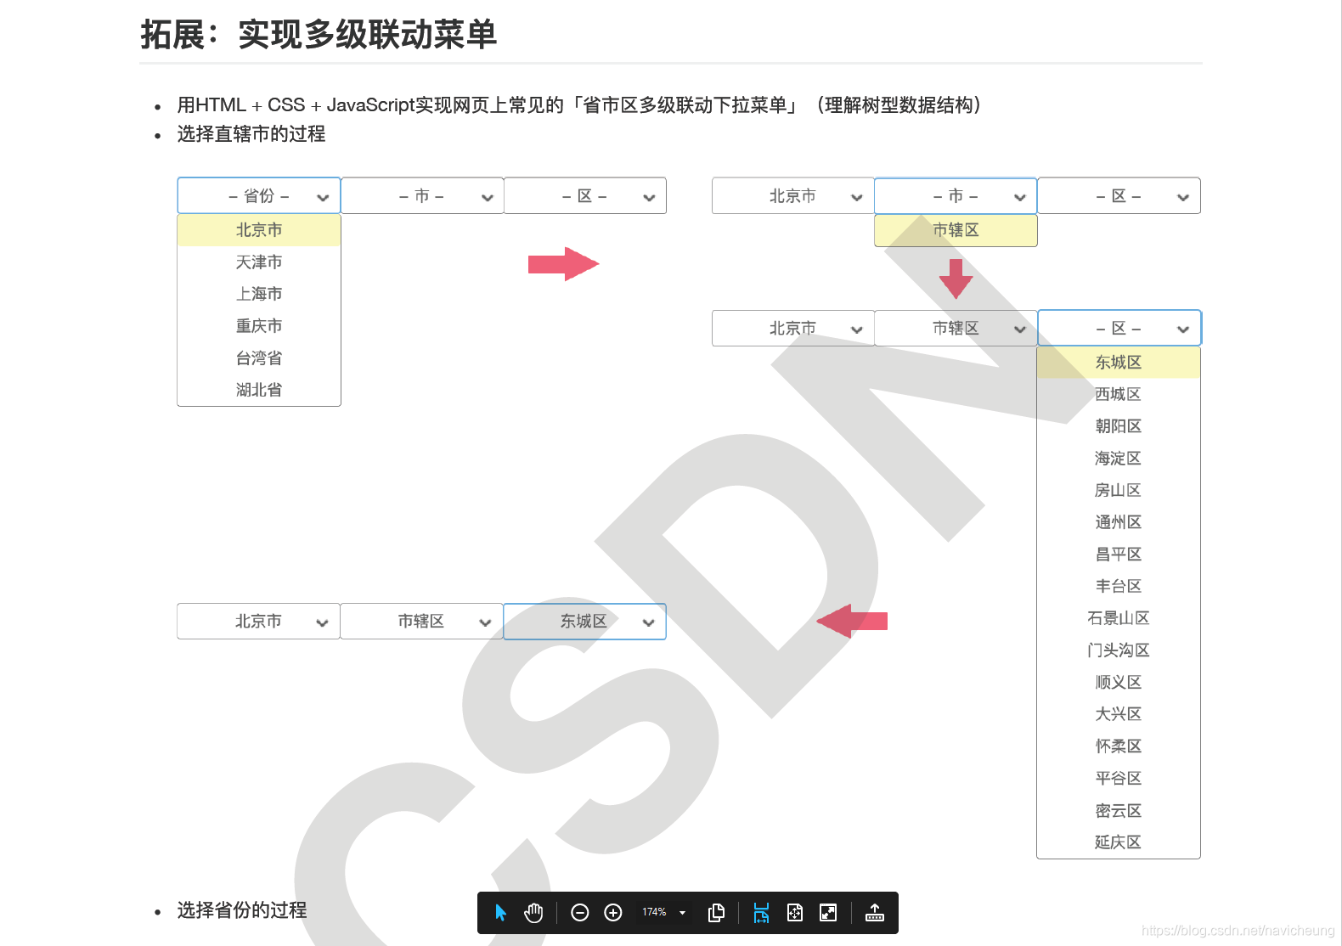Toggle the fit to width icon
1342x946 pixels.
click(x=761, y=913)
